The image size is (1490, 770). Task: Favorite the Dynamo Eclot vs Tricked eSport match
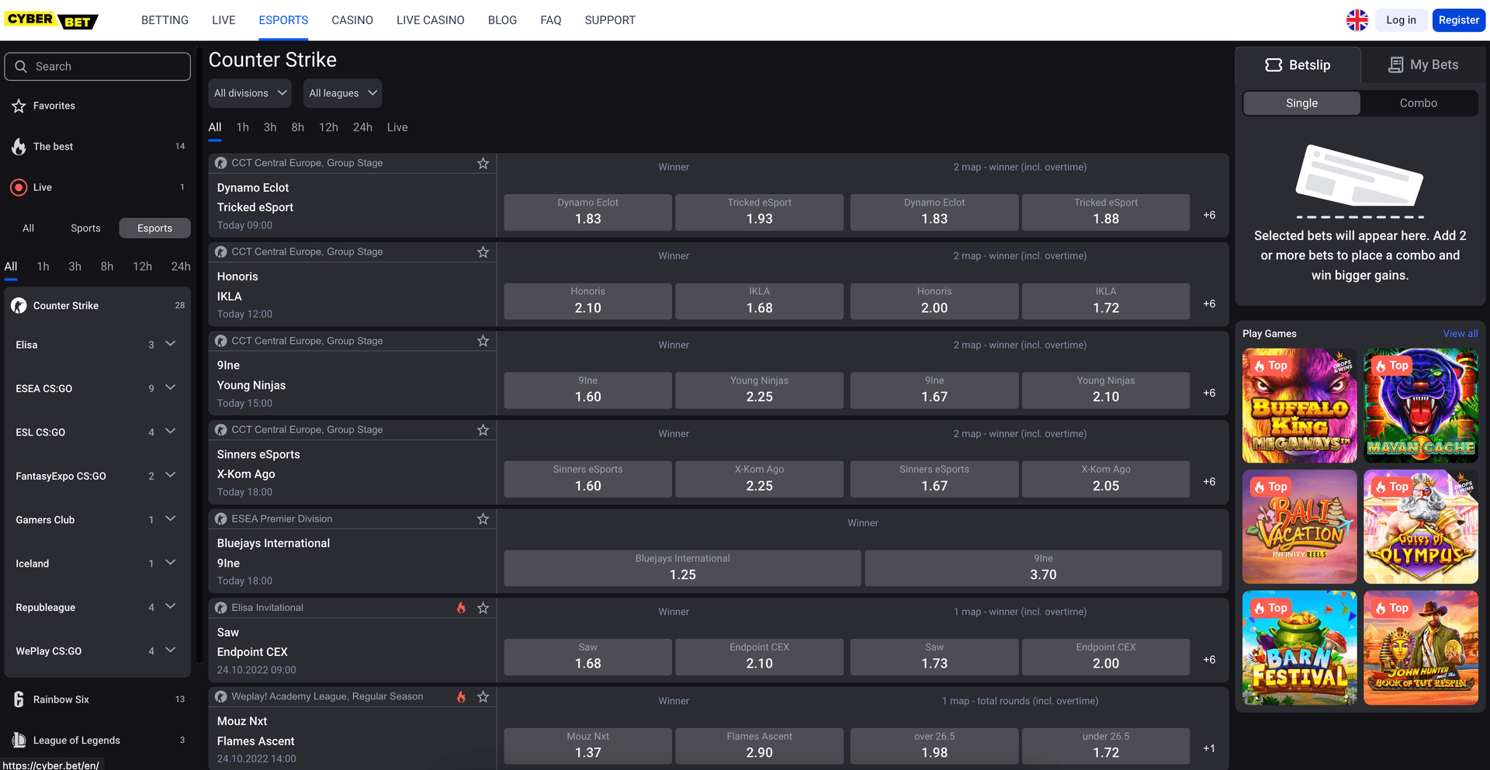click(483, 163)
